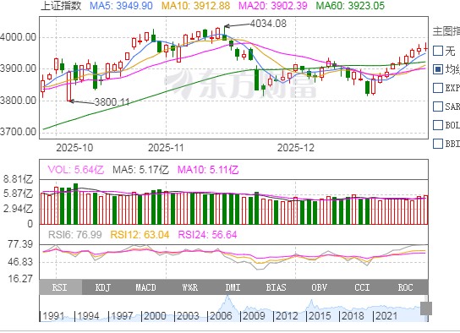Click the MA5: 3949.90 legend value
Viewport: 460px width, 333px height.
coord(121,6)
